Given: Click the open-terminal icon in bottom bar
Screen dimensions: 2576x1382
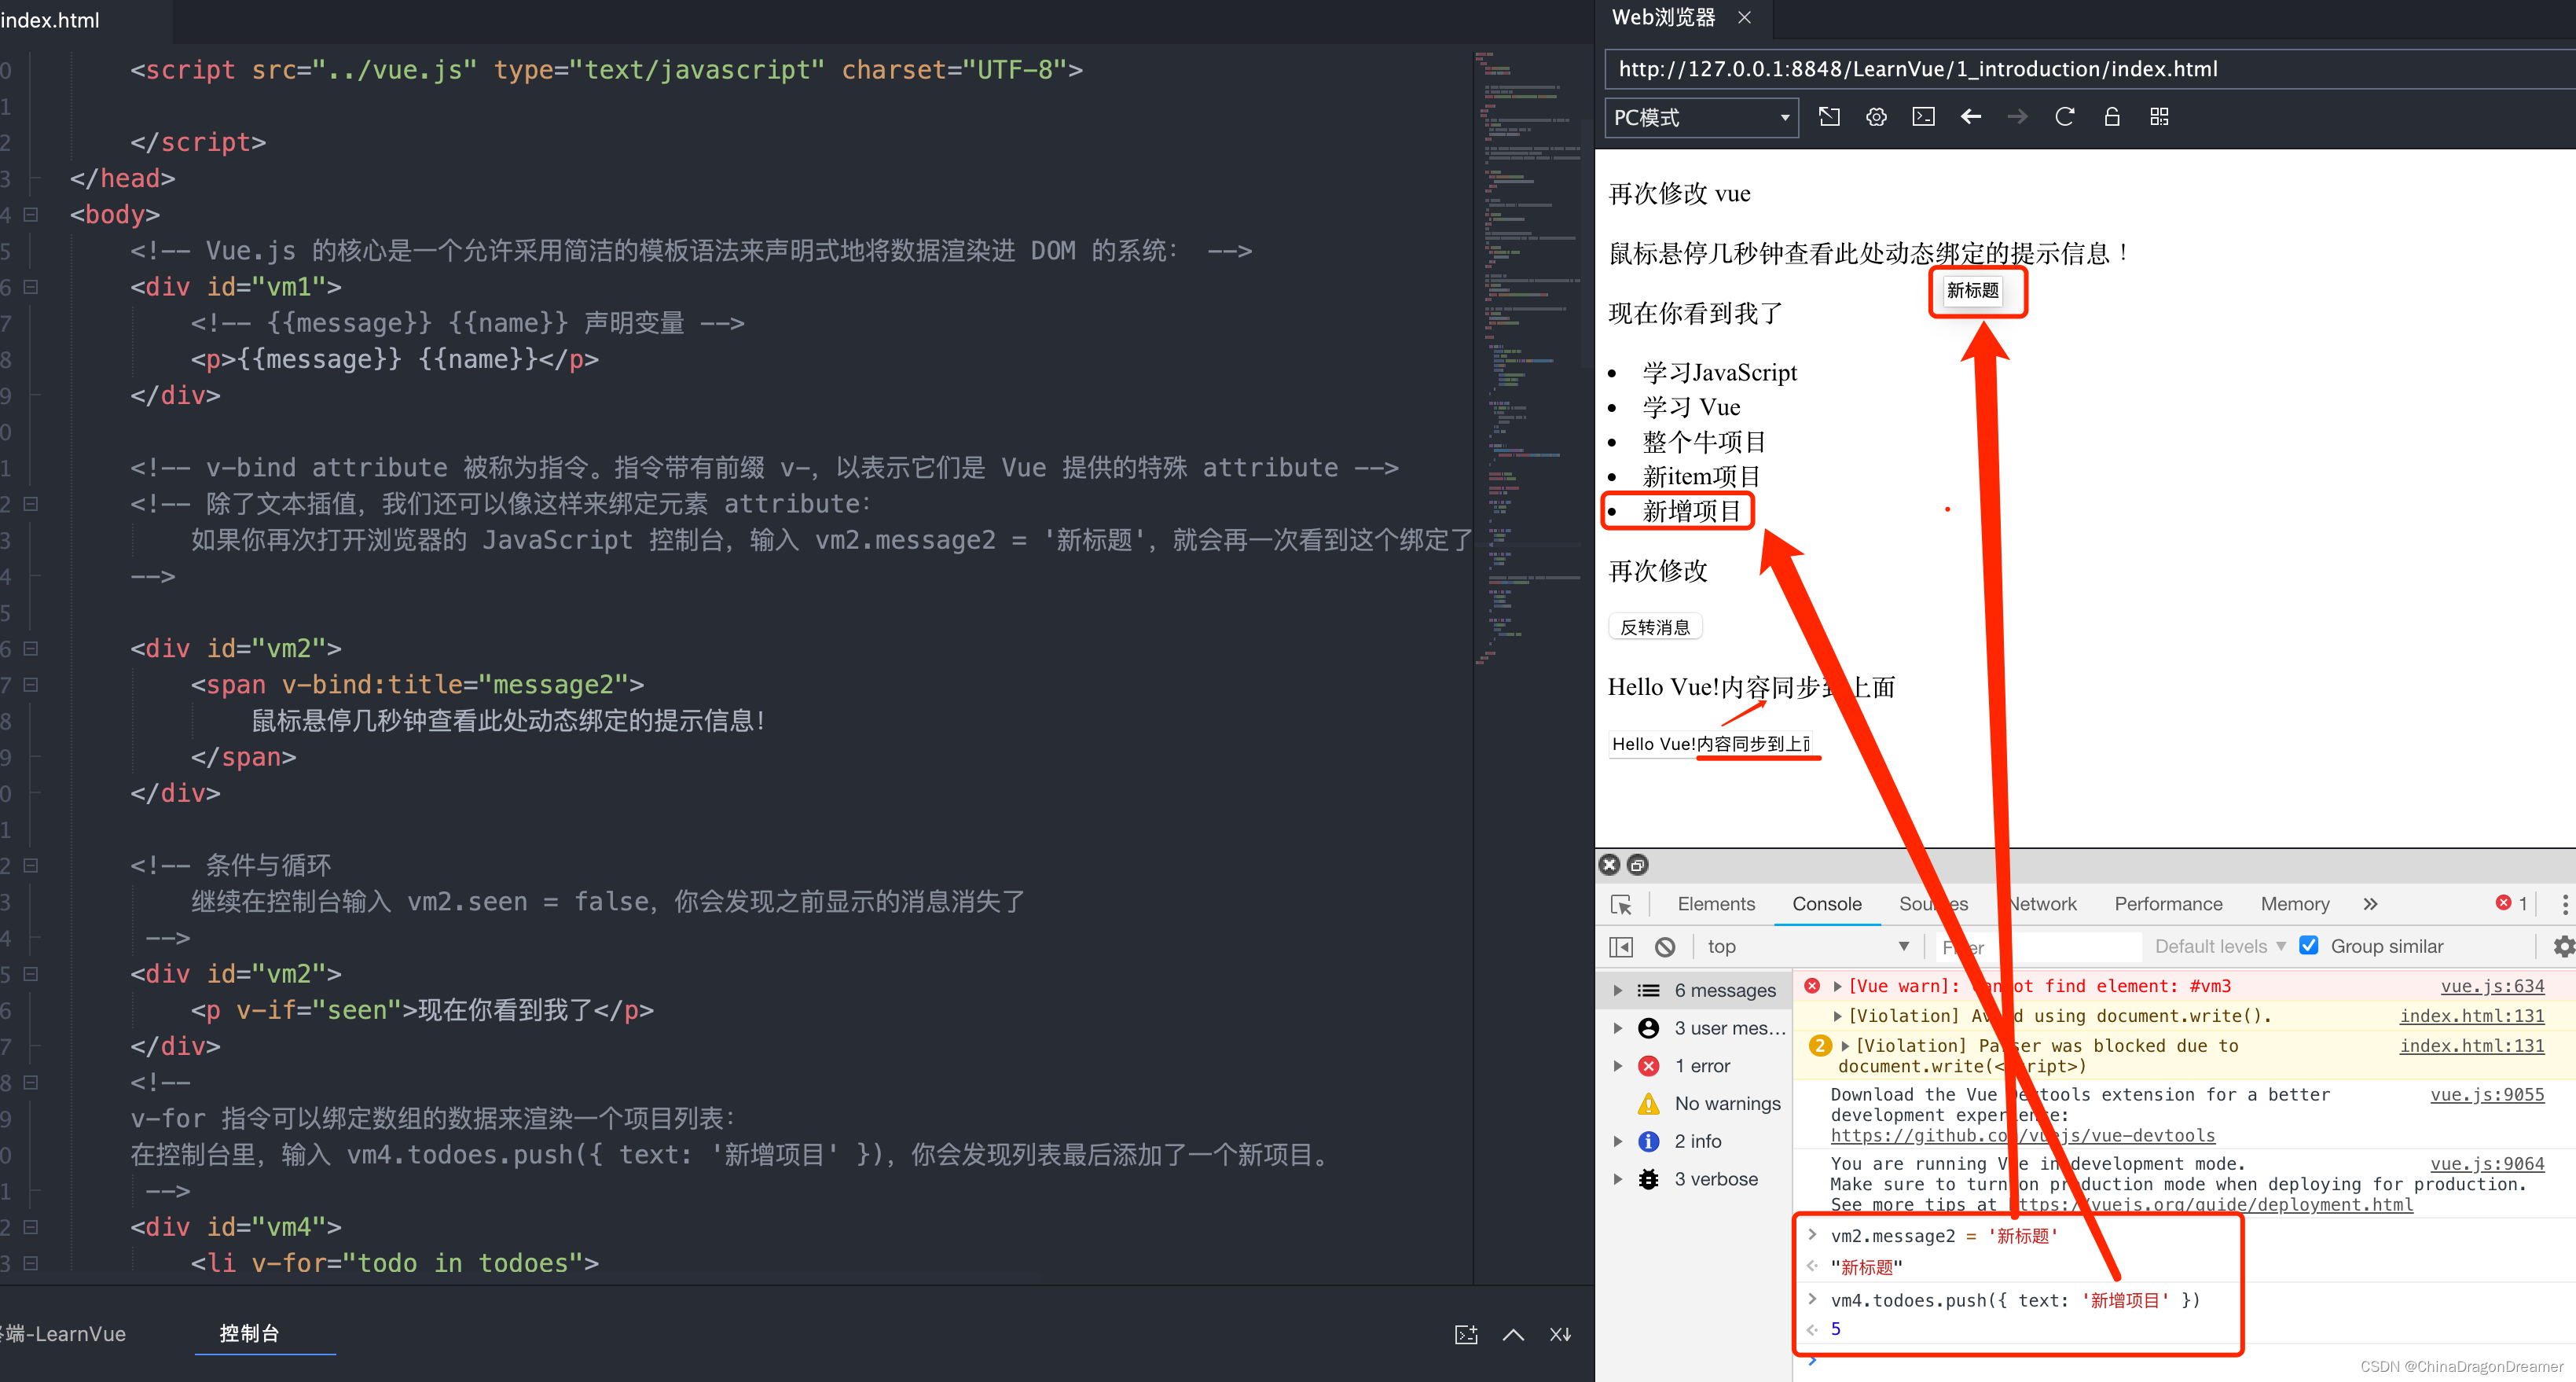Looking at the screenshot, I should tap(1466, 1334).
